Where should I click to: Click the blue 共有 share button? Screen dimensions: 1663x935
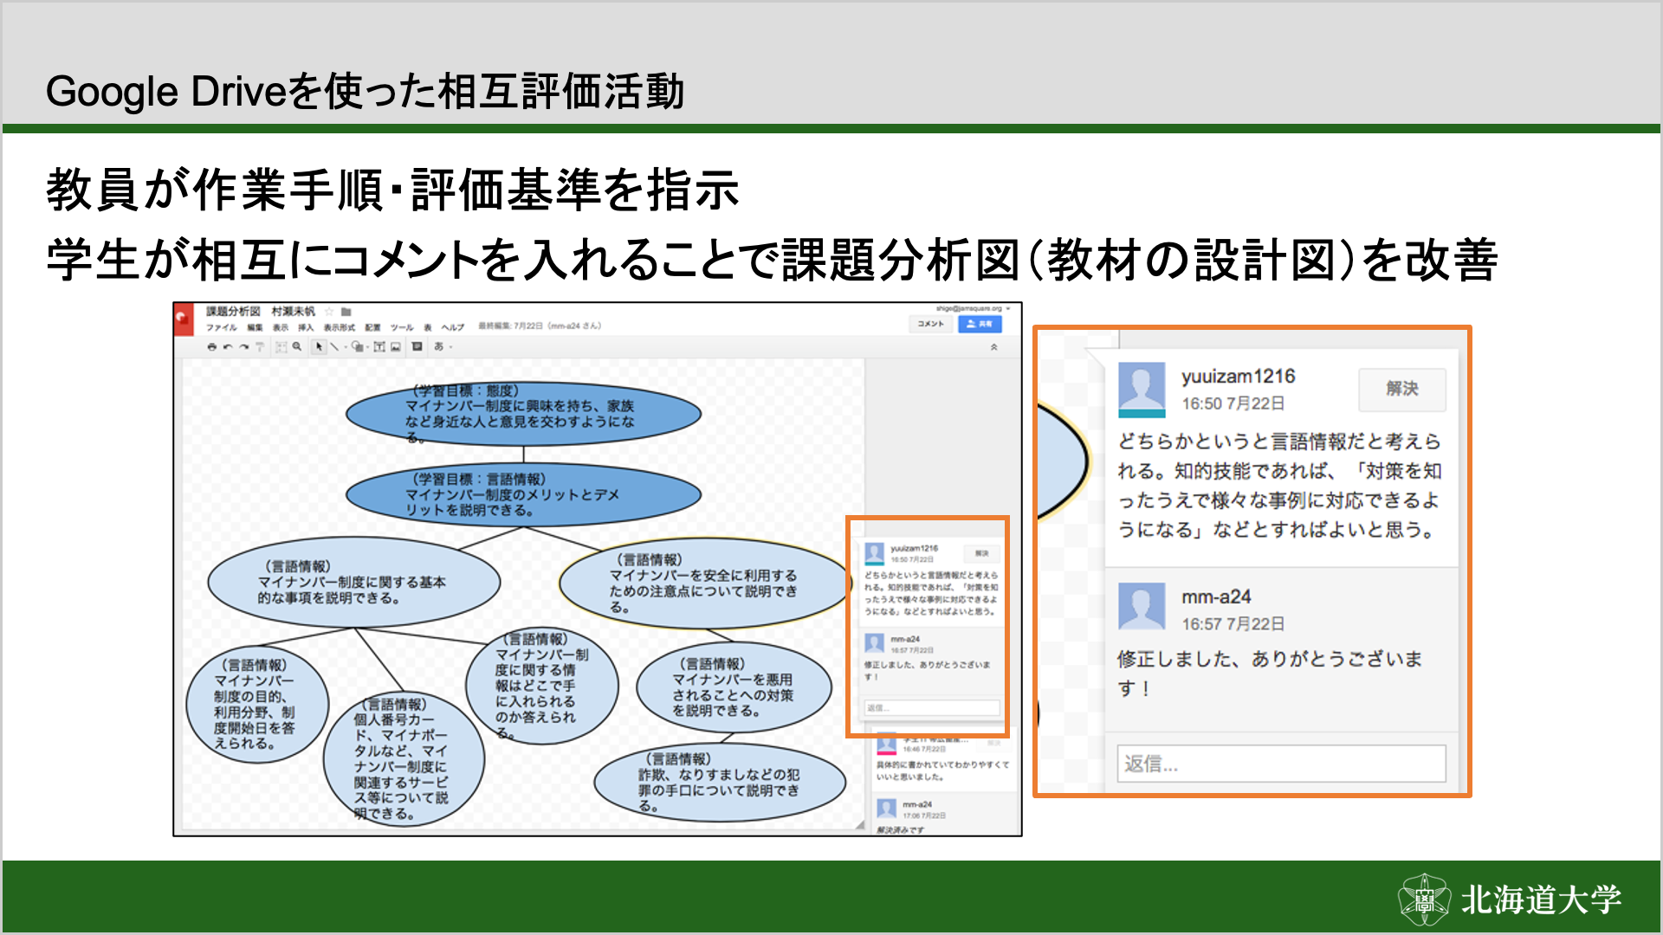coord(980,324)
